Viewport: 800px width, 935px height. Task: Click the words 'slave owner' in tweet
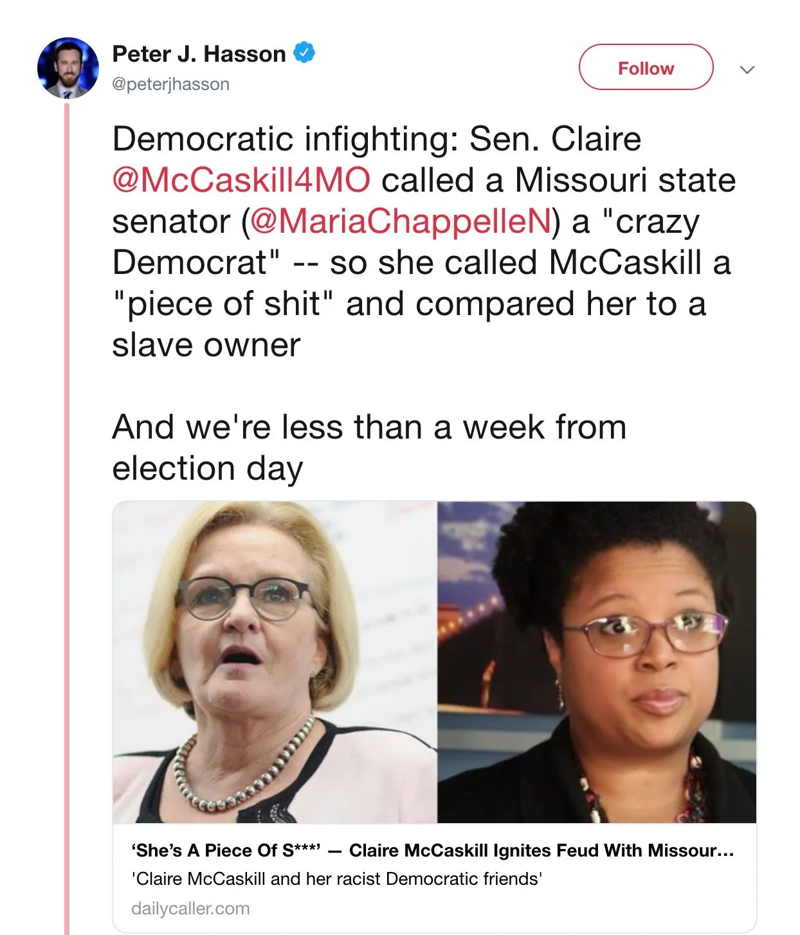(x=206, y=345)
